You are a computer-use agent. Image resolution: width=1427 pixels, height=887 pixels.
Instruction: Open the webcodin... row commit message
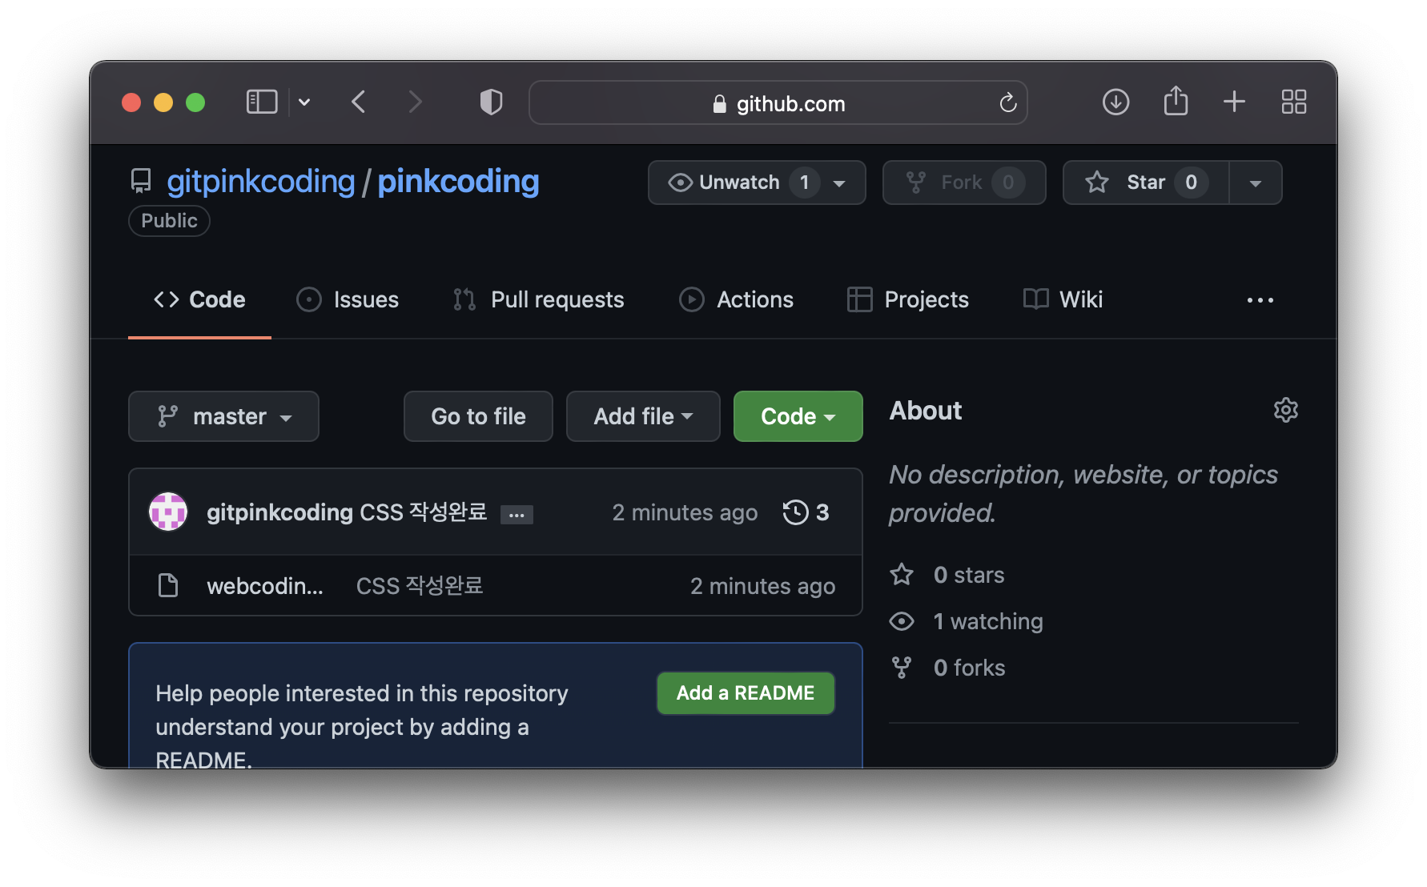(x=420, y=586)
